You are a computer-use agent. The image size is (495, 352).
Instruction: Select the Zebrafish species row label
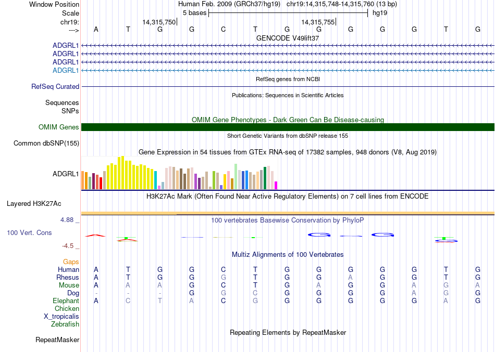pos(65,324)
